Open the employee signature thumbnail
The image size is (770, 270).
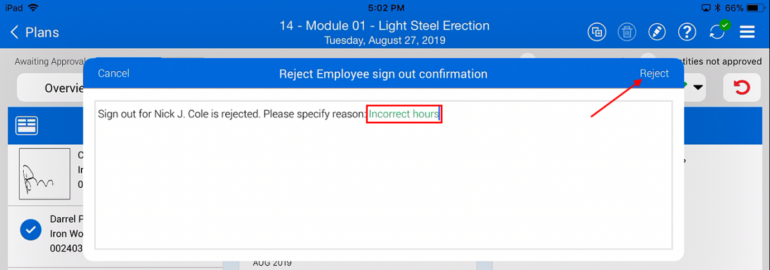click(x=44, y=173)
